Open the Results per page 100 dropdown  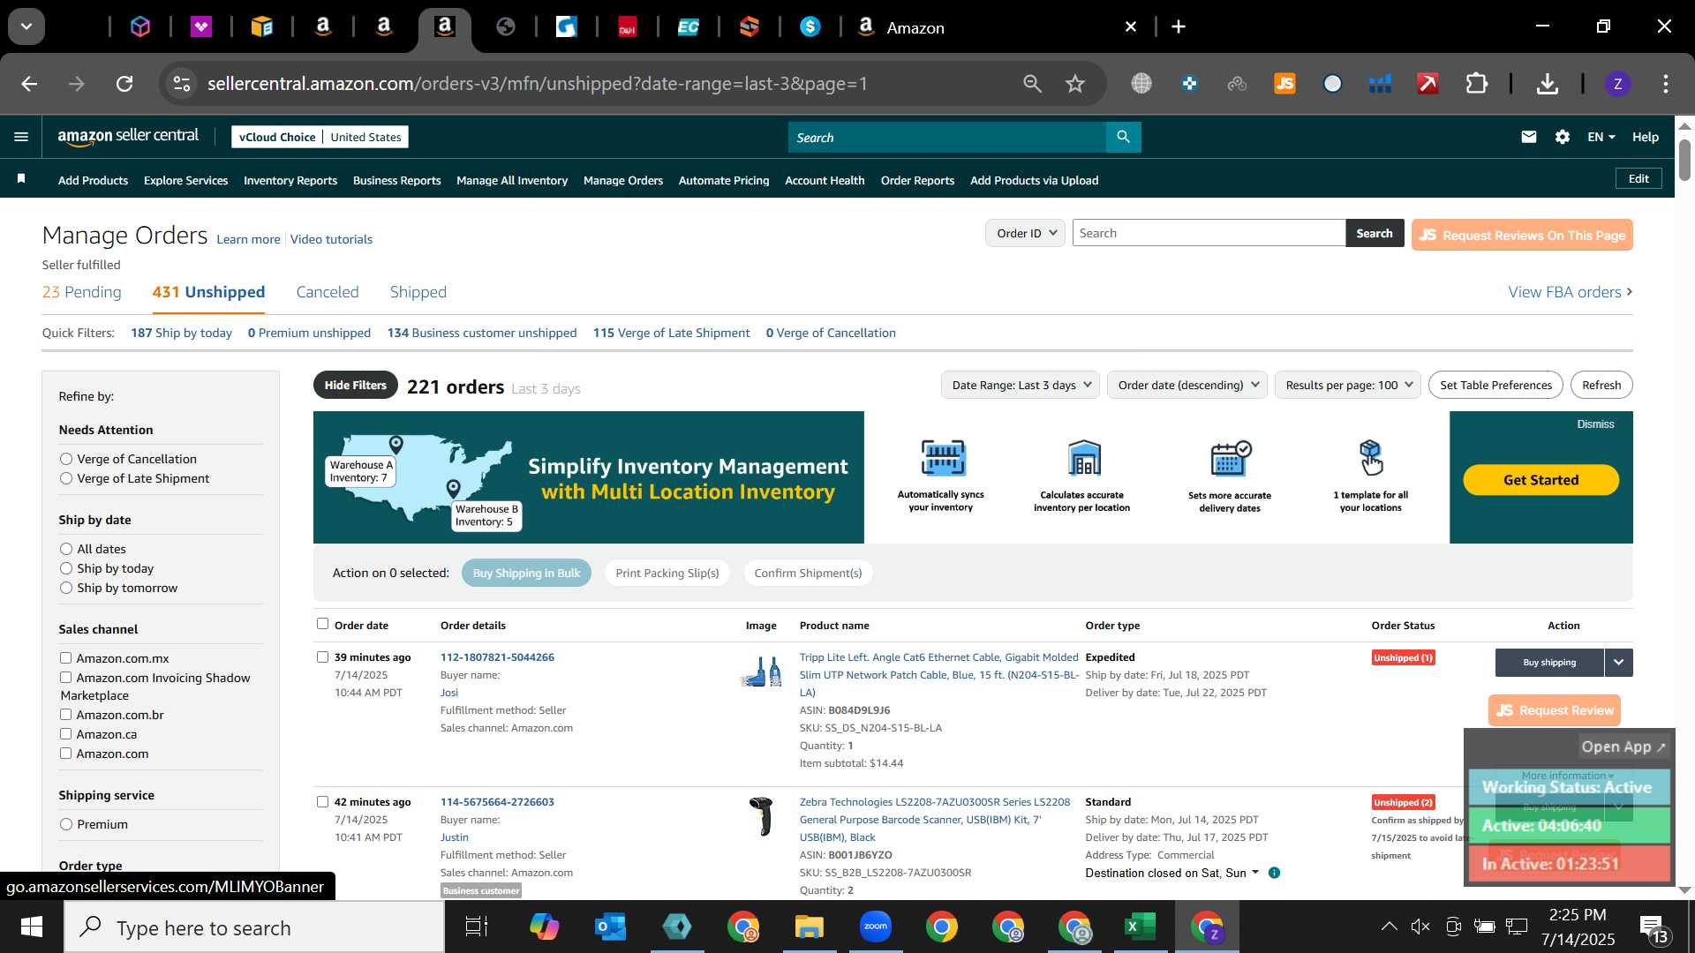[1348, 385]
